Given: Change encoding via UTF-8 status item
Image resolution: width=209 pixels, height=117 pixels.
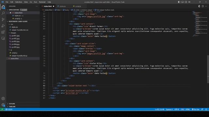Looking at the screenshot, I should tap(177, 110).
